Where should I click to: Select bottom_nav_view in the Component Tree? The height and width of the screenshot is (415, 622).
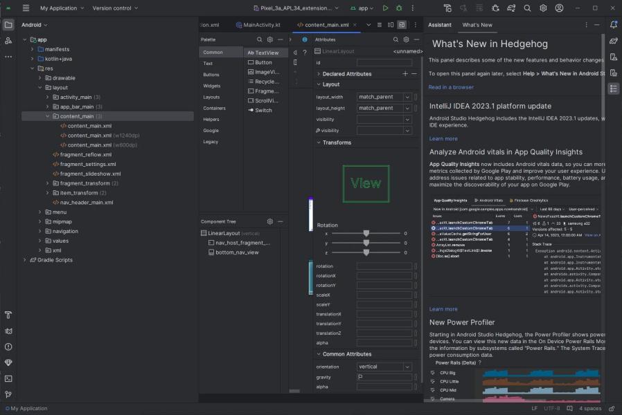pyautogui.click(x=237, y=252)
